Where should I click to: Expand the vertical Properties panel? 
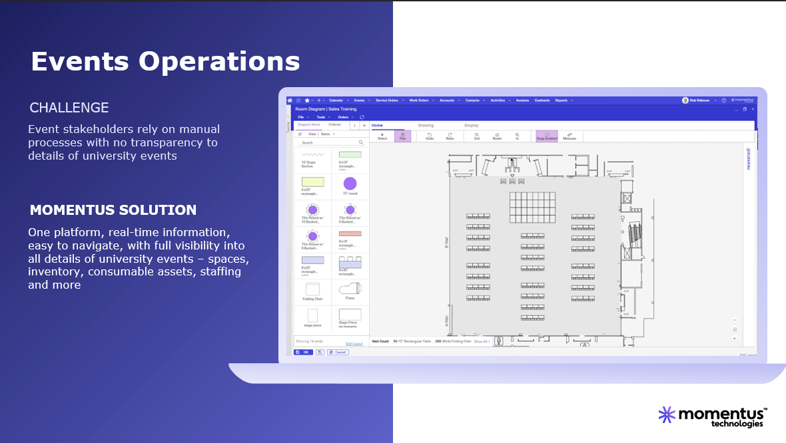click(749, 159)
